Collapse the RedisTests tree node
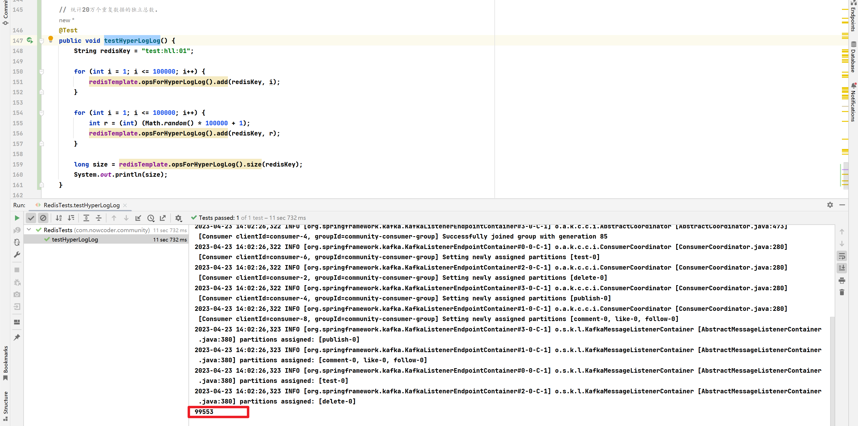 point(29,229)
